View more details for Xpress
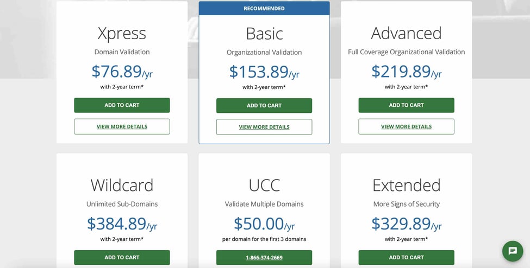Screen dimensions: 530x268 122,126
